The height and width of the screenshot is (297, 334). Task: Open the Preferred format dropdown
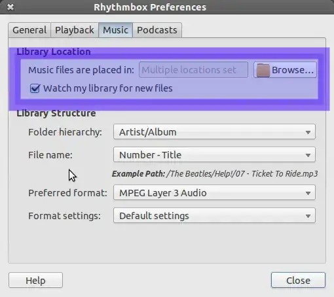214,192
